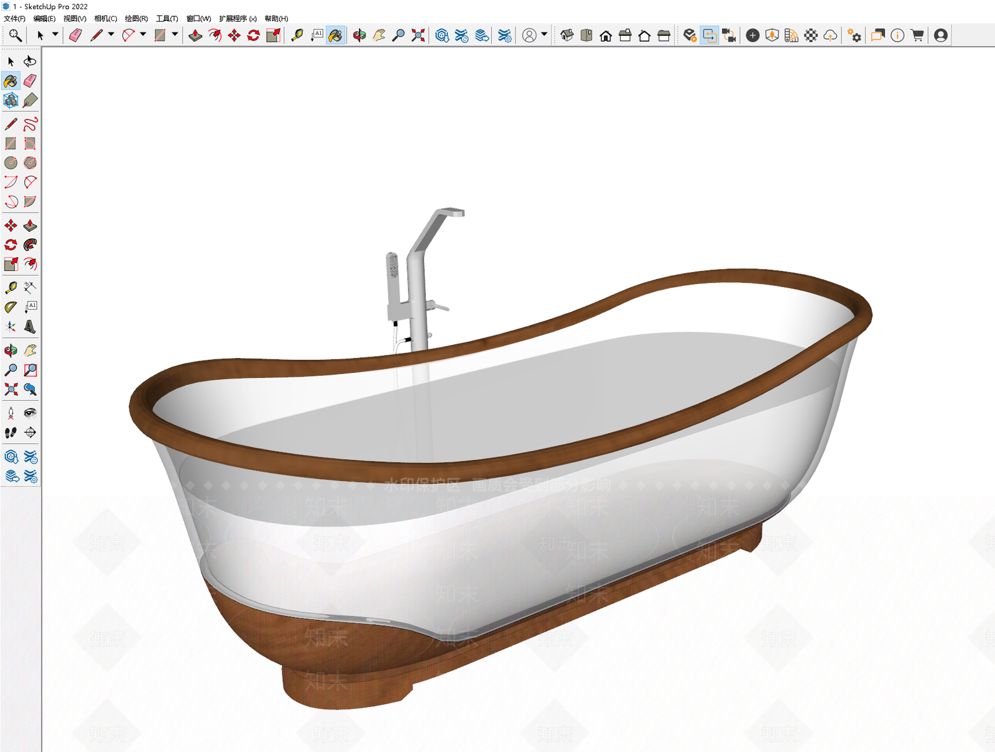Activate the Look Around eye tool
The image size is (995, 752).
tap(30, 413)
